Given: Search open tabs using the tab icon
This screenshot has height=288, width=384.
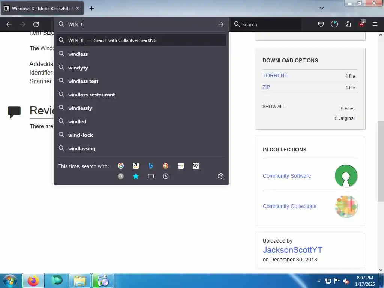Looking at the screenshot, I should tap(151, 176).
